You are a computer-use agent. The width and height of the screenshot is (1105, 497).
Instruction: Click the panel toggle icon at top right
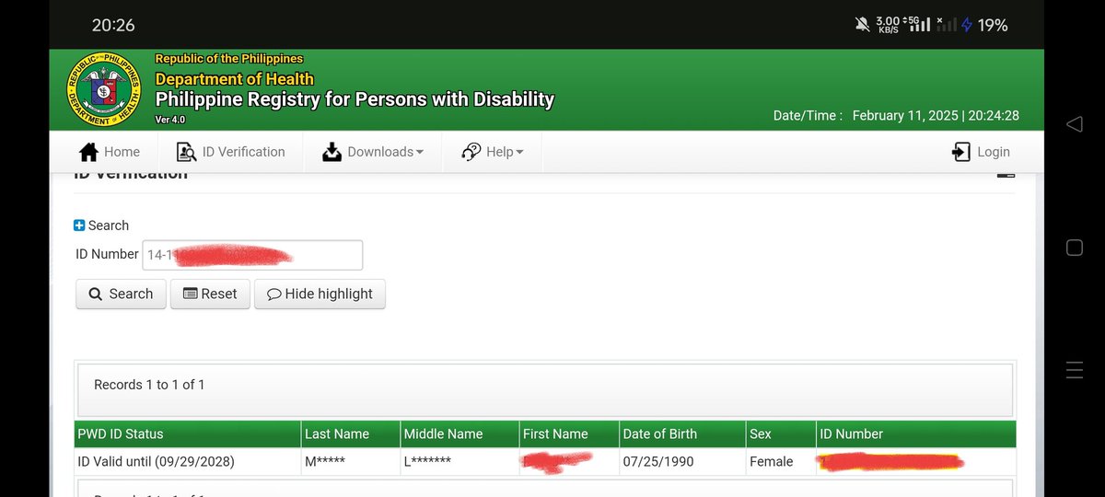pos(1006,175)
